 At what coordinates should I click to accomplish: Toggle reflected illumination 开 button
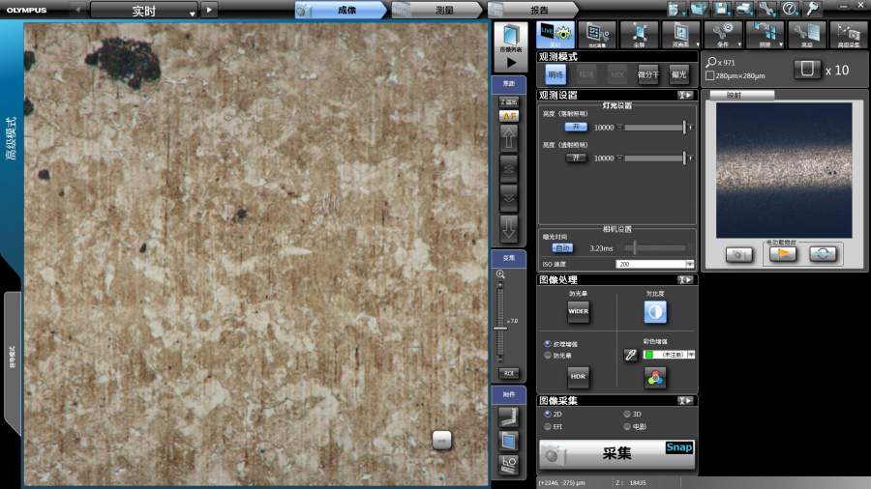point(576,127)
